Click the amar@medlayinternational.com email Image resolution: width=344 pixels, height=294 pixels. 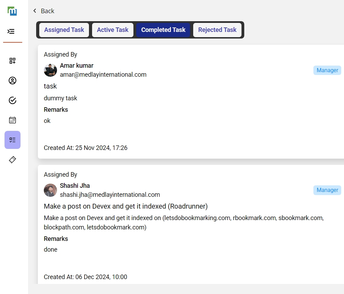[x=103, y=75]
